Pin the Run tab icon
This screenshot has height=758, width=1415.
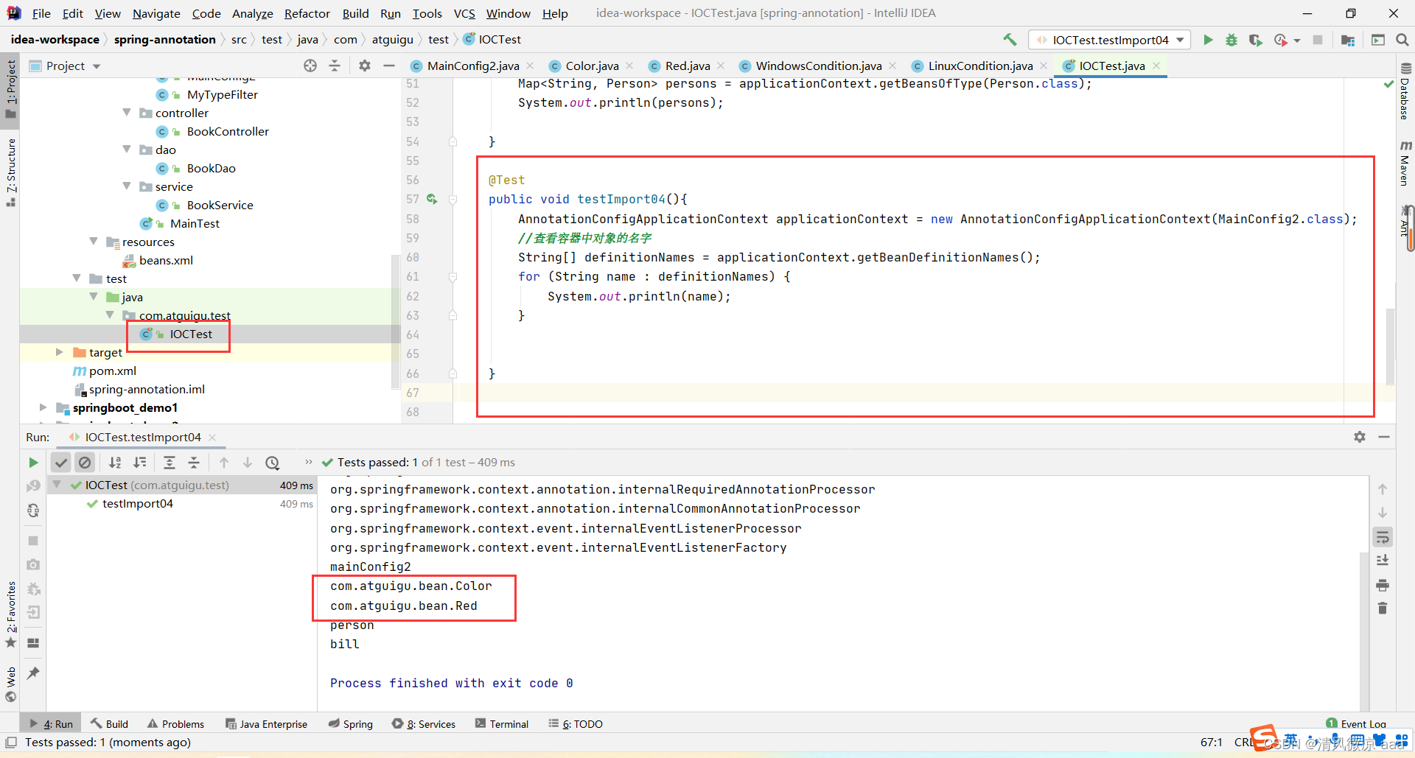pyautogui.click(x=33, y=673)
